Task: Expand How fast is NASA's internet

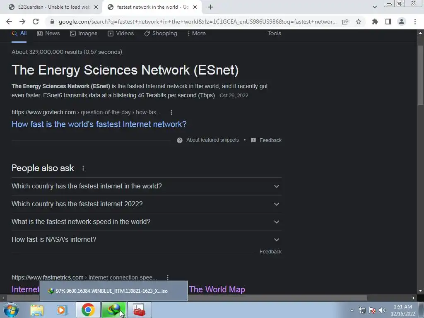Action: pyautogui.click(x=147, y=240)
